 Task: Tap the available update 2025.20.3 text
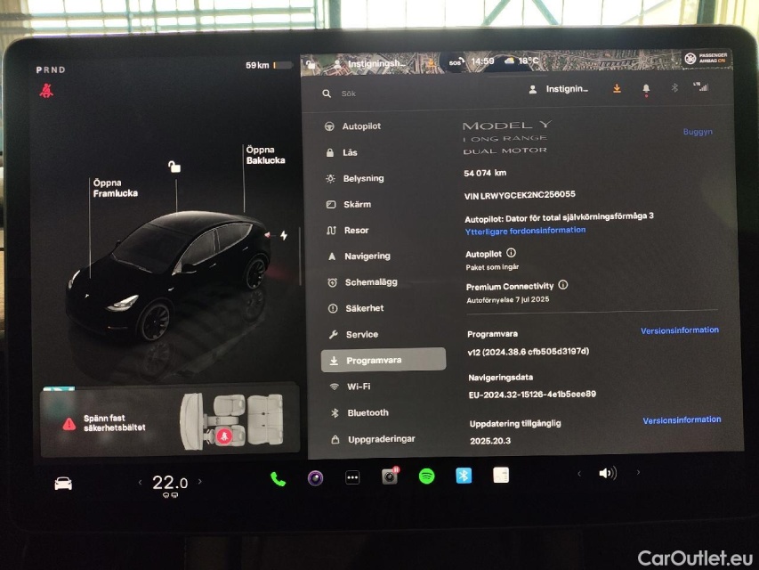point(490,441)
